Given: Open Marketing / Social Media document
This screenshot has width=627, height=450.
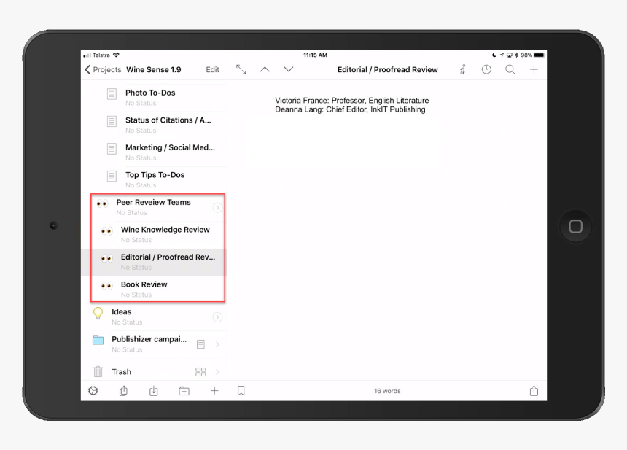Looking at the screenshot, I should pyautogui.click(x=154, y=152).
